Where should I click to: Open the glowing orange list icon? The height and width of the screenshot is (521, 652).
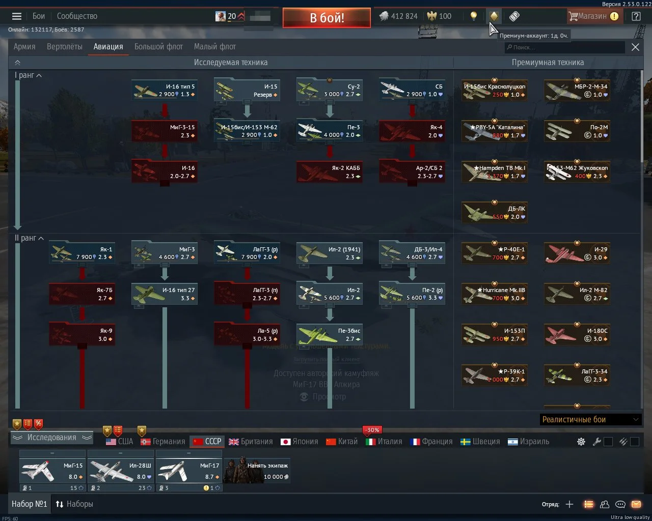pyautogui.click(x=588, y=504)
